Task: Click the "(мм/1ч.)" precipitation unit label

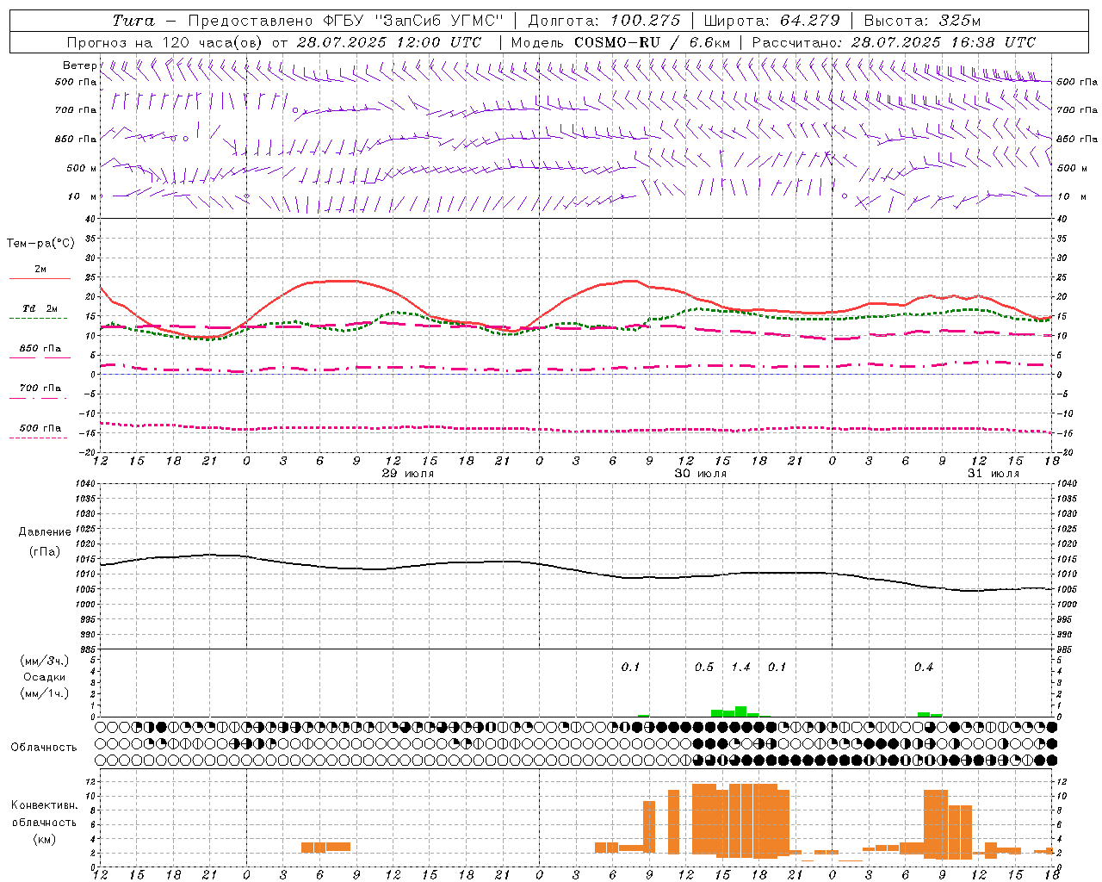Action: coord(45,693)
